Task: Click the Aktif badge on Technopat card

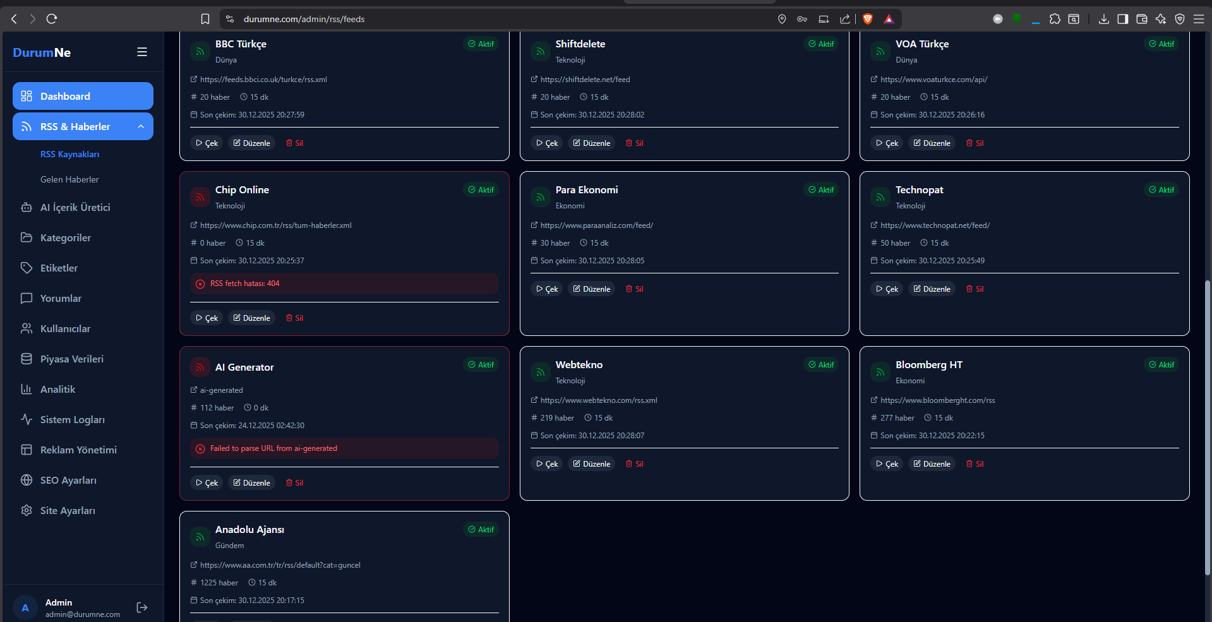Action: tap(1161, 190)
